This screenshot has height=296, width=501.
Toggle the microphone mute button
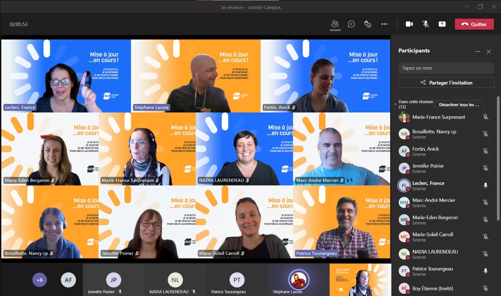(x=426, y=24)
